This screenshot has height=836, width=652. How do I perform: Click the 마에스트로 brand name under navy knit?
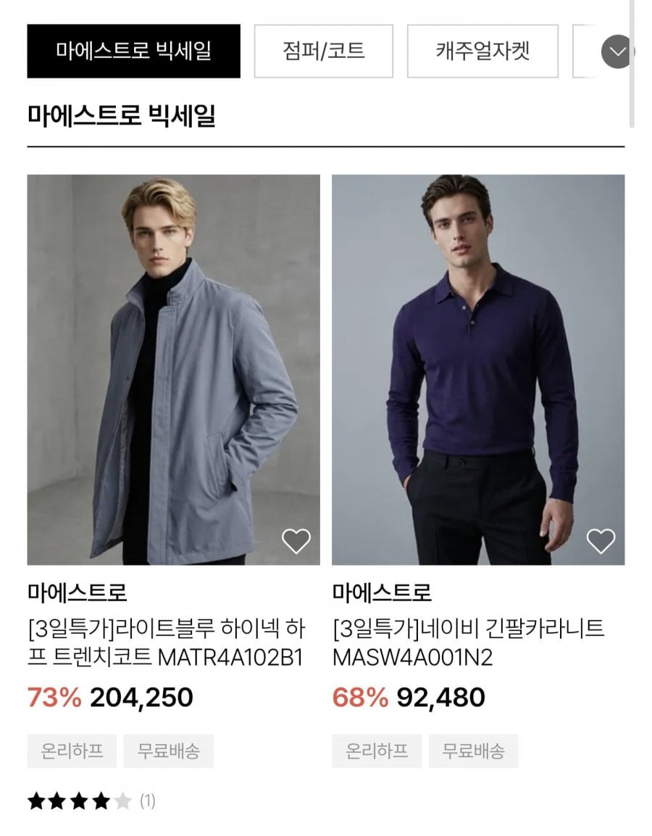[x=383, y=593]
